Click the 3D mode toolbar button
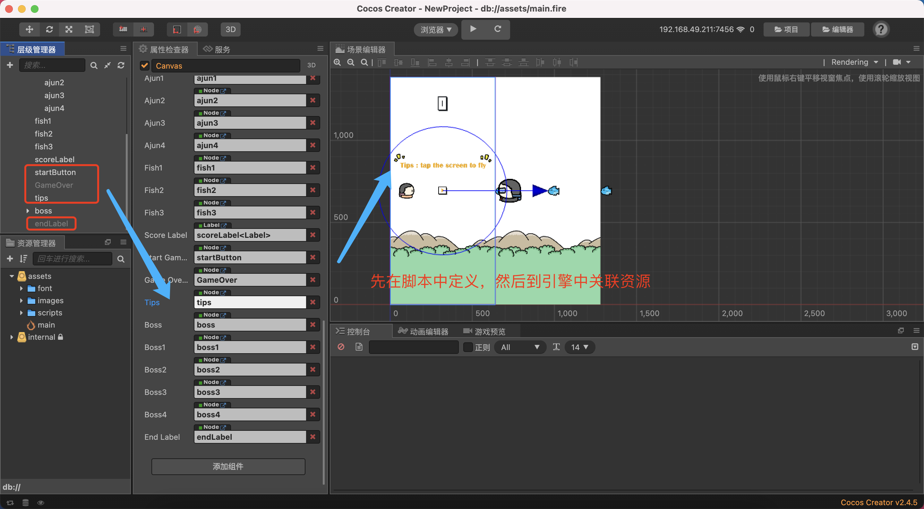Viewport: 924px width, 509px height. click(x=230, y=29)
